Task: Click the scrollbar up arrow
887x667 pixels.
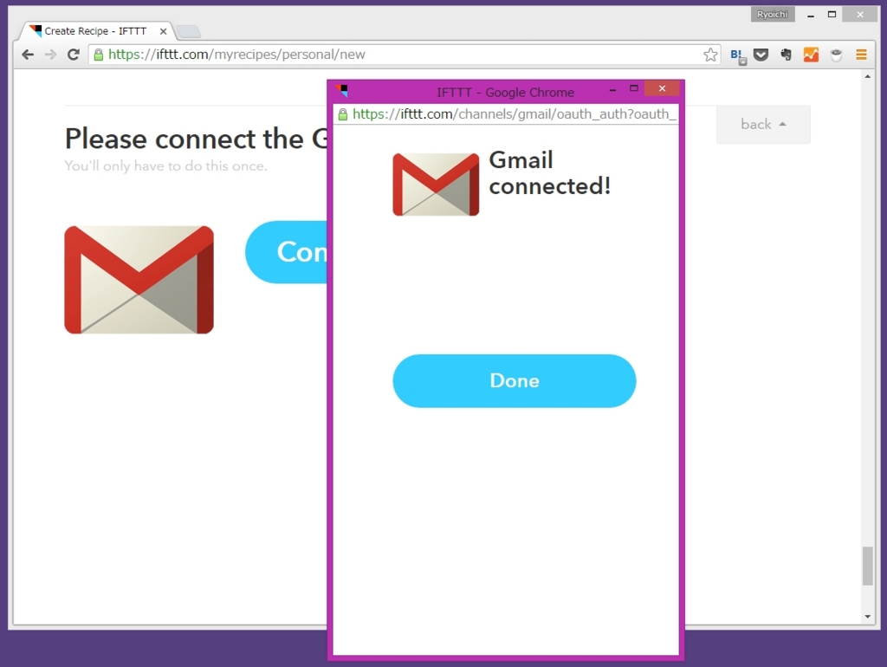Action: pos(867,76)
